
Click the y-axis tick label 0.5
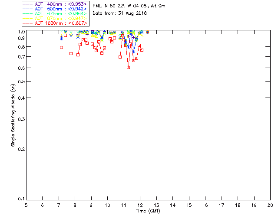click(21, 82)
